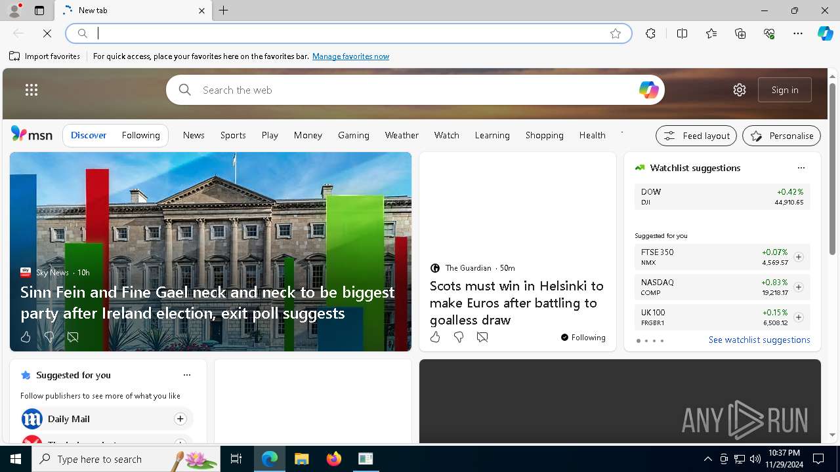Open the Weather category
This screenshot has width=840, height=472.
click(x=402, y=135)
